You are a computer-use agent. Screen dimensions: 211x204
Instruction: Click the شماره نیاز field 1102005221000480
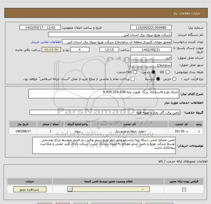tap(151, 27)
